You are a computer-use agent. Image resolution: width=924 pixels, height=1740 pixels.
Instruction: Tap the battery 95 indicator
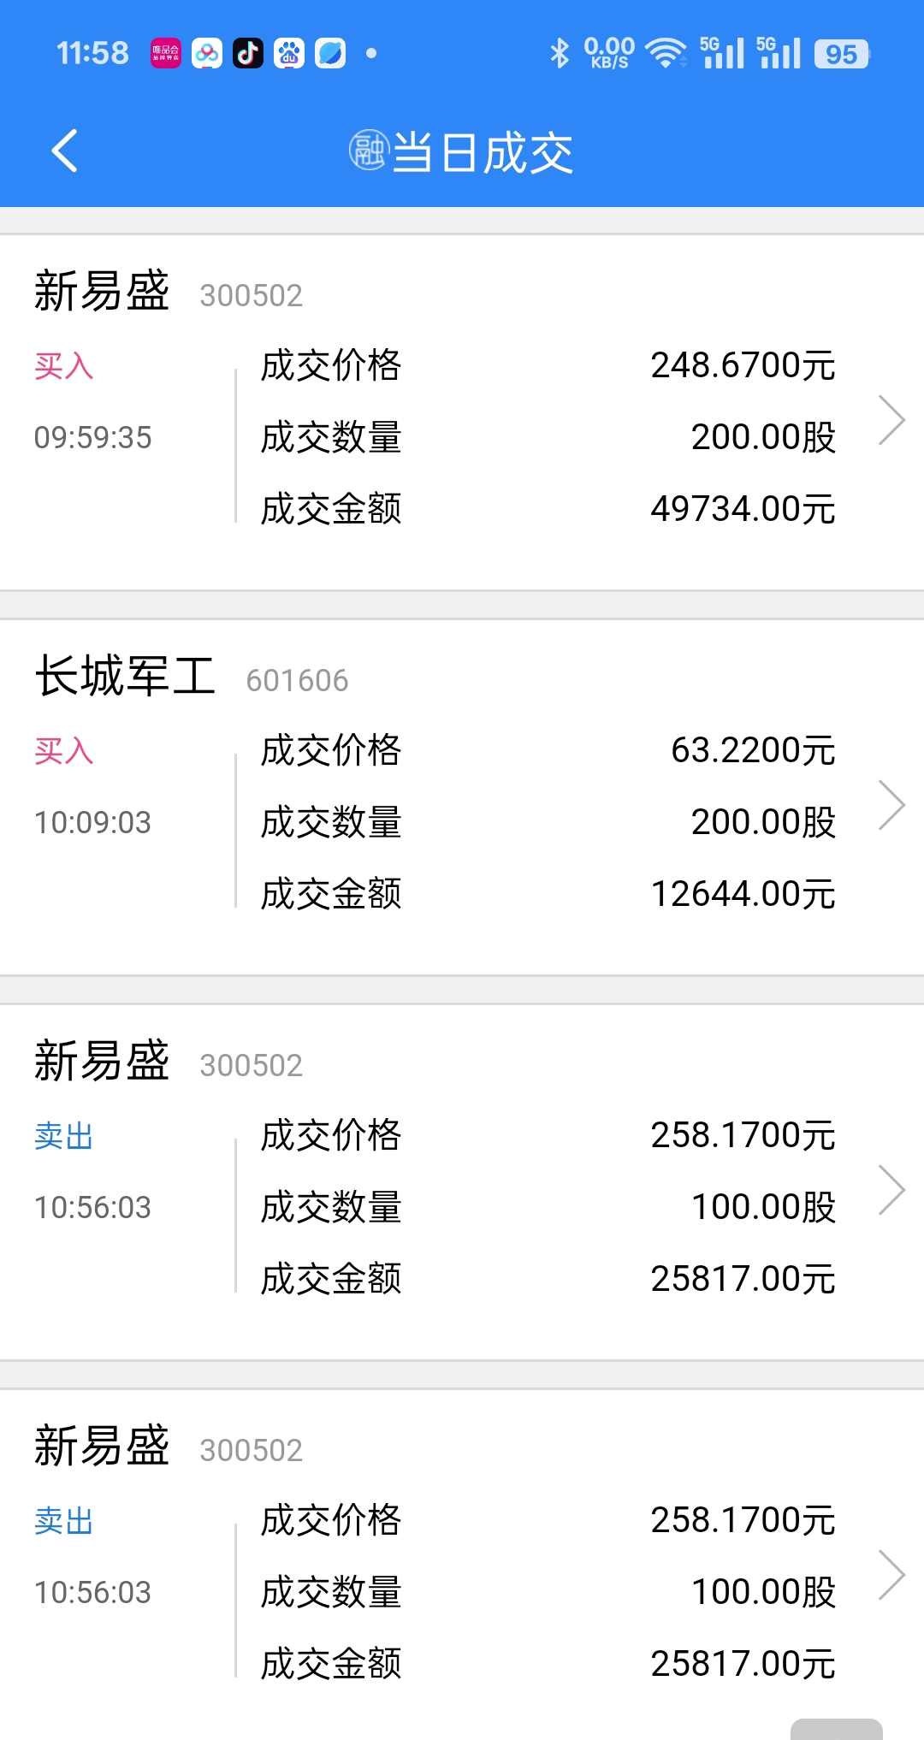[x=842, y=54]
